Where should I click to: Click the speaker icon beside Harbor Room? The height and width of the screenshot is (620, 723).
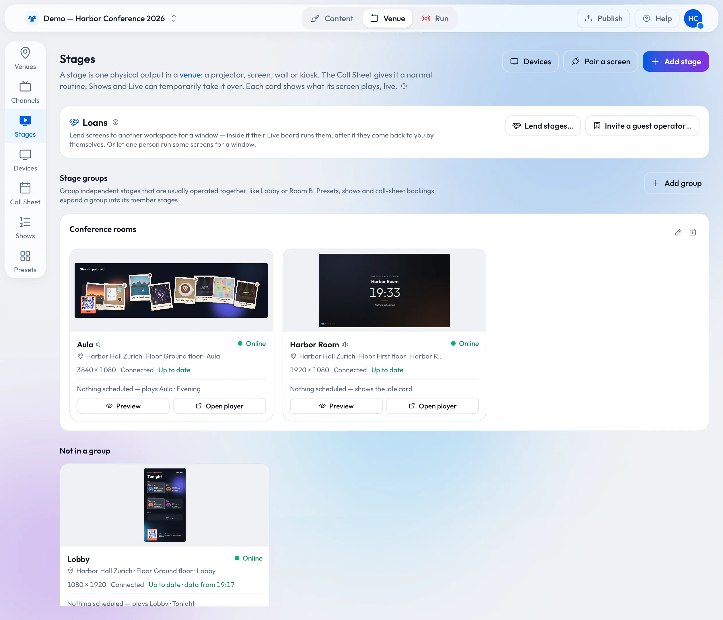(345, 344)
